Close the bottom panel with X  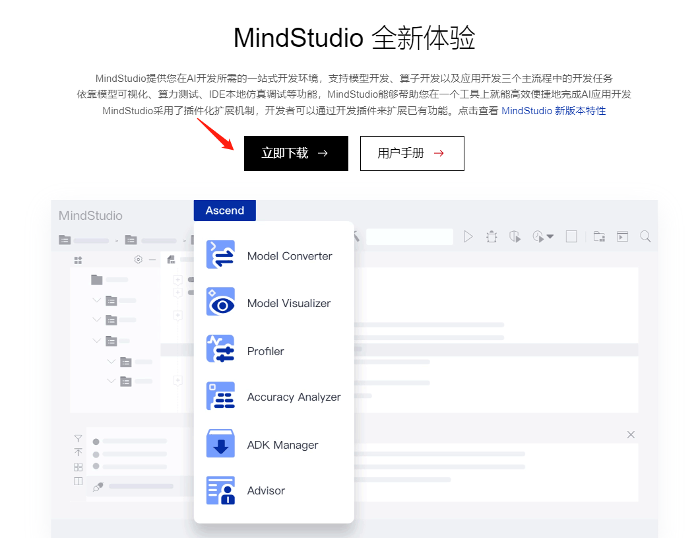tap(631, 434)
